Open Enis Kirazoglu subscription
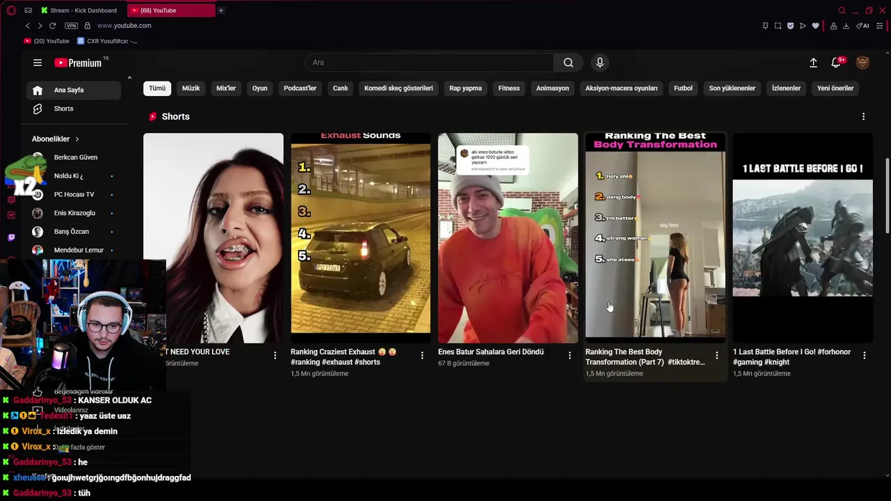This screenshot has height=501, width=891. (x=74, y=213)
